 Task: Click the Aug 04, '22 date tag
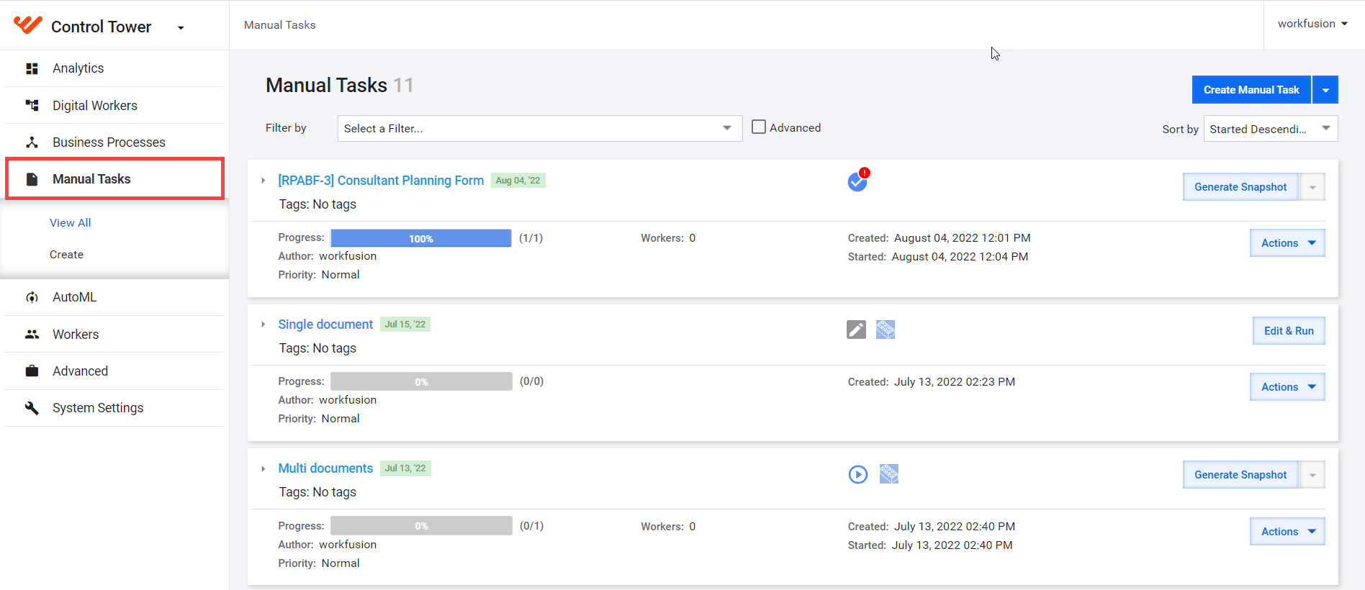click(518, 181)
